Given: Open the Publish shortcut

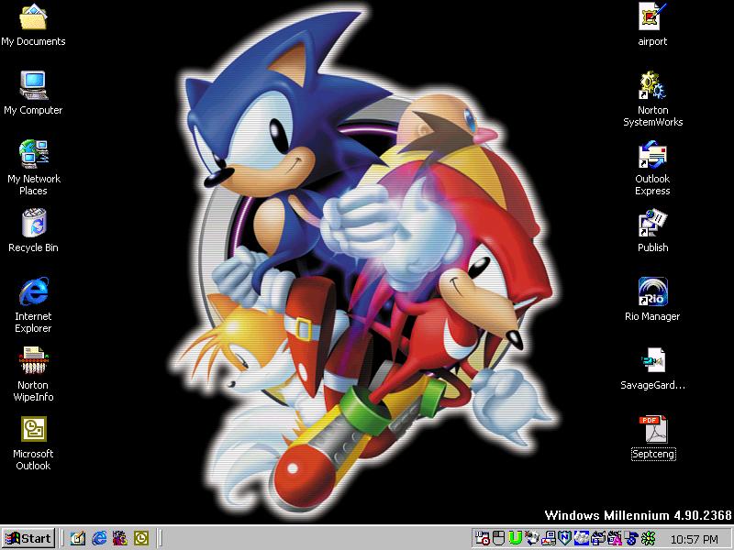Looking at the screenshot, I should click(x=651, y=223).
